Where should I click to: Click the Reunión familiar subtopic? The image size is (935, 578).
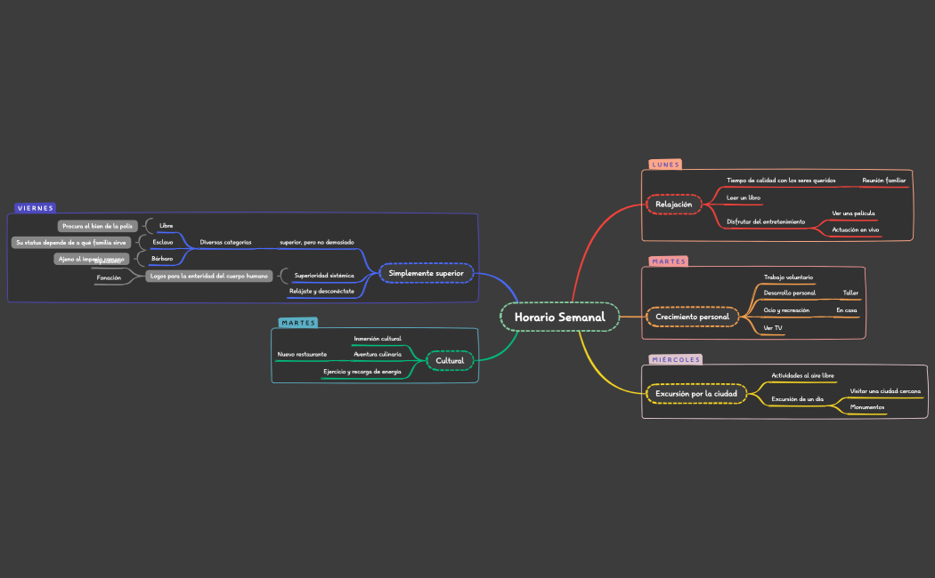tap(883, 181)
